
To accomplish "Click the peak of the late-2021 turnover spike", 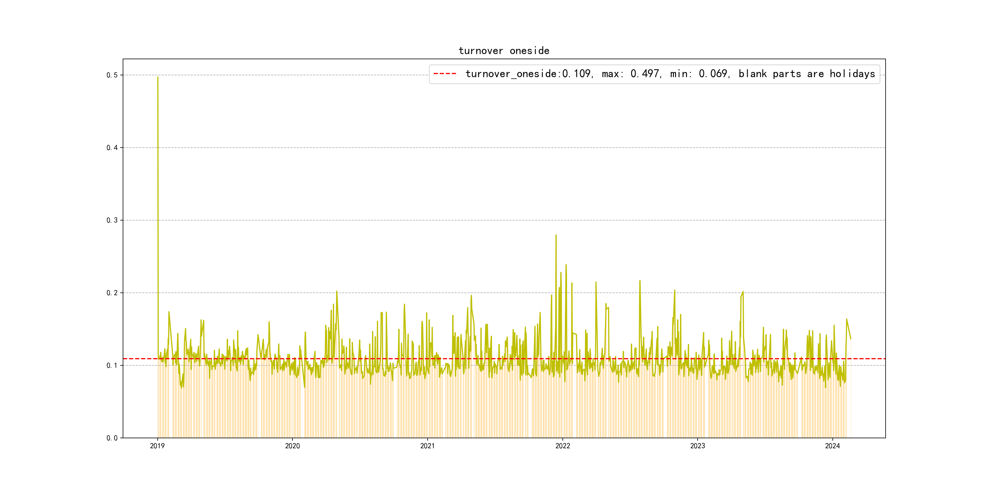I will [556, 235].
